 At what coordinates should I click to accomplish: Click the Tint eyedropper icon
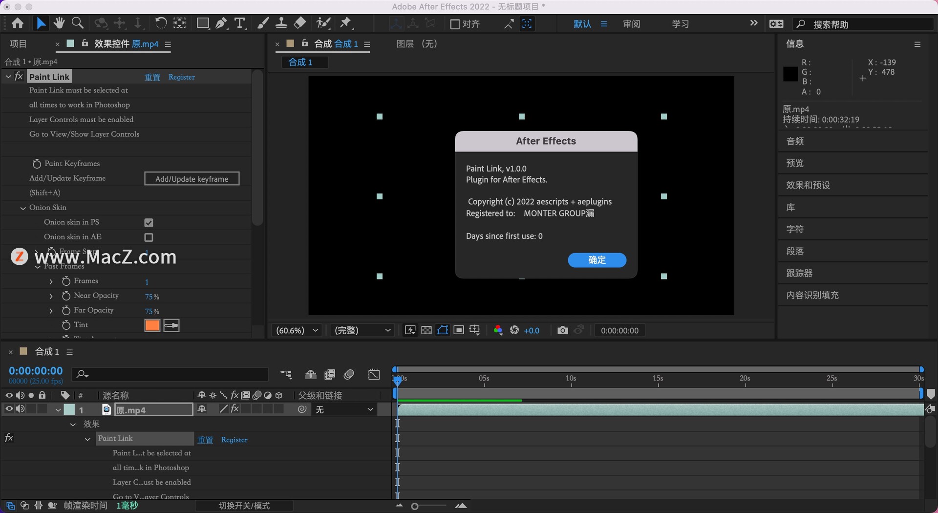coord(171,325)
